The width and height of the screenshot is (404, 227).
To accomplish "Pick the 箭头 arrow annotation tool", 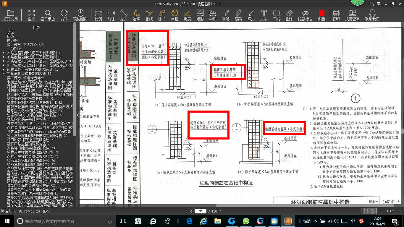I will point(251,15).
